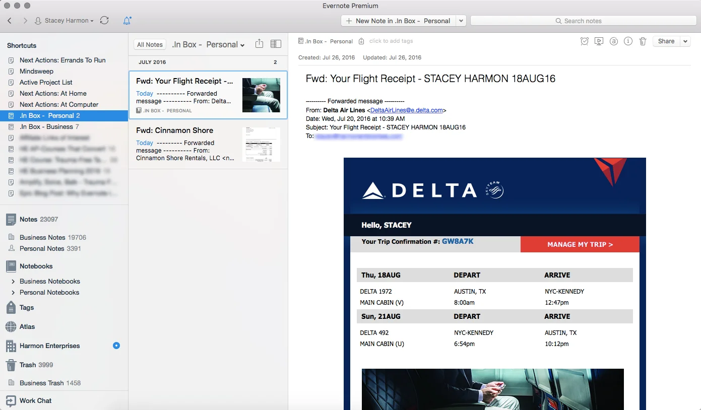Click the Notes sidebar icon
The image size is (701, 410).
[x=11, y=219]
